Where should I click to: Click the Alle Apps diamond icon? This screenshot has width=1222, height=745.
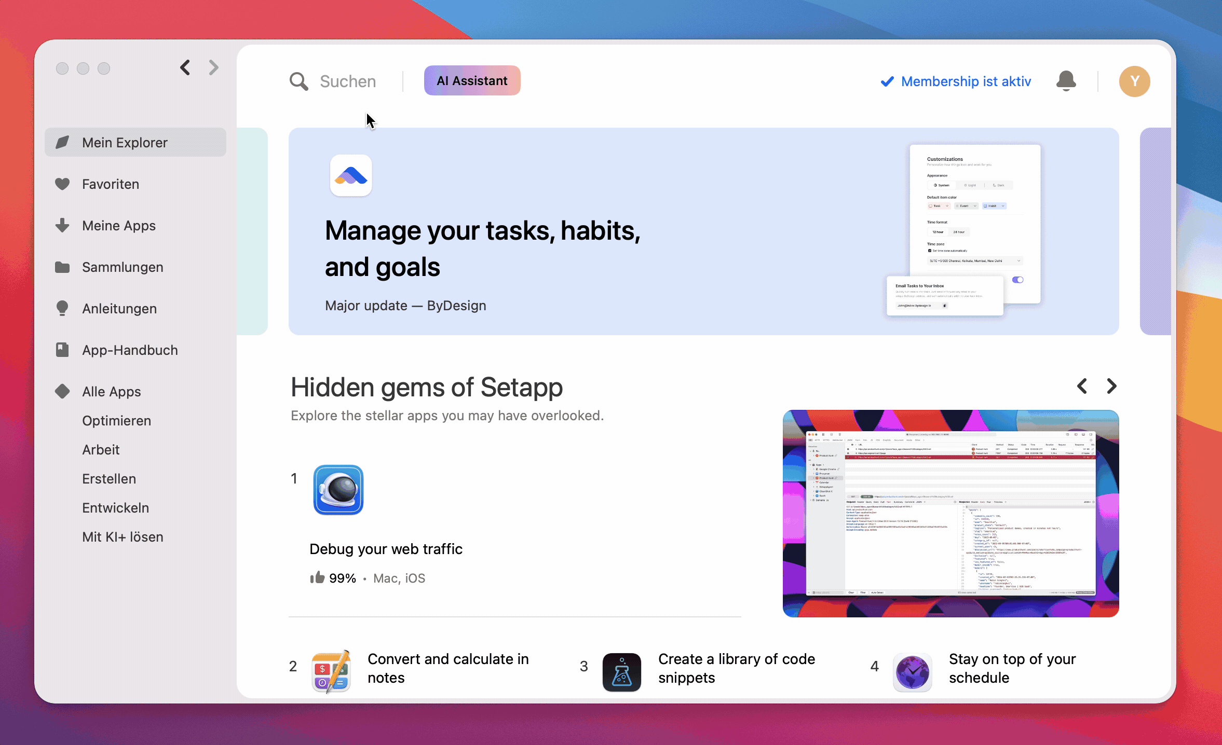(62, 391)
